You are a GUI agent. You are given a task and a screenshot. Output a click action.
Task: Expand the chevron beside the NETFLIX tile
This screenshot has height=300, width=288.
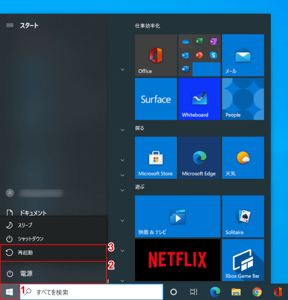point(122,250)
